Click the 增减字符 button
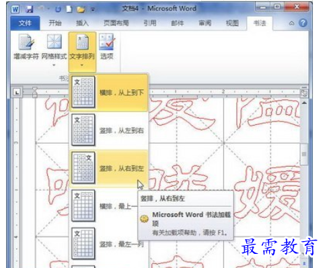The height and width of the screenshot is (268, 323). pos(26,47)
